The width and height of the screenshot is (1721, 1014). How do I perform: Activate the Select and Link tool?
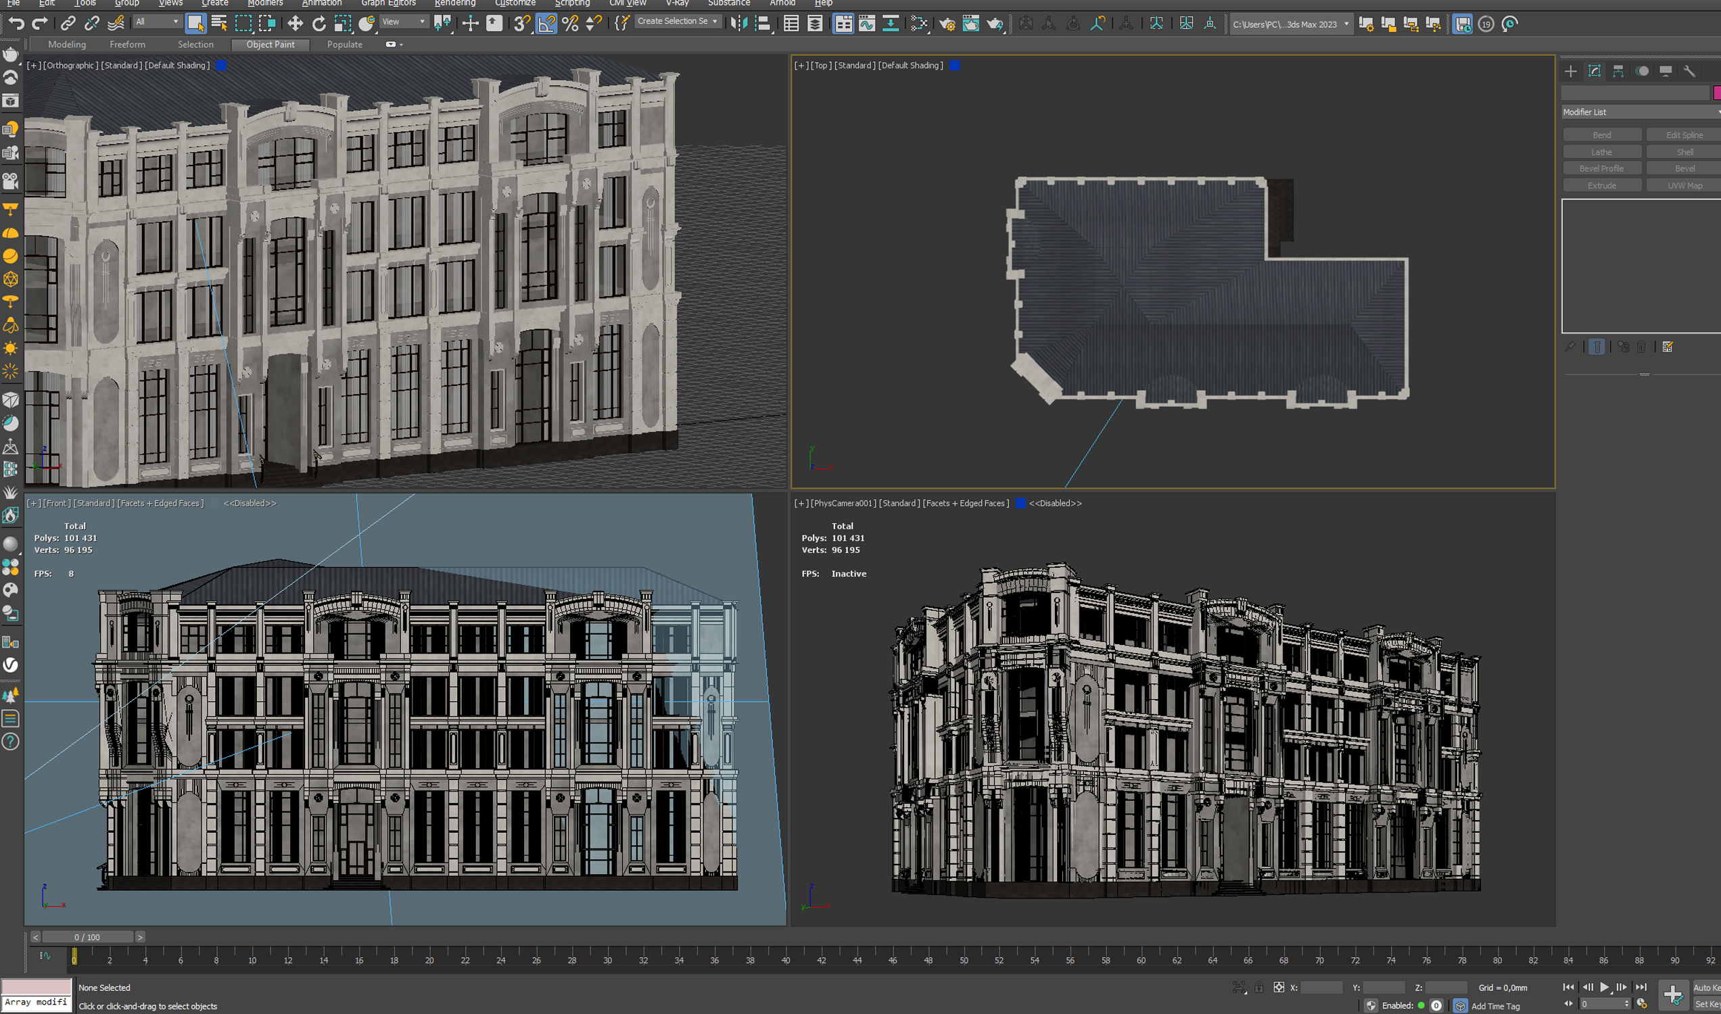pos(68,24)
